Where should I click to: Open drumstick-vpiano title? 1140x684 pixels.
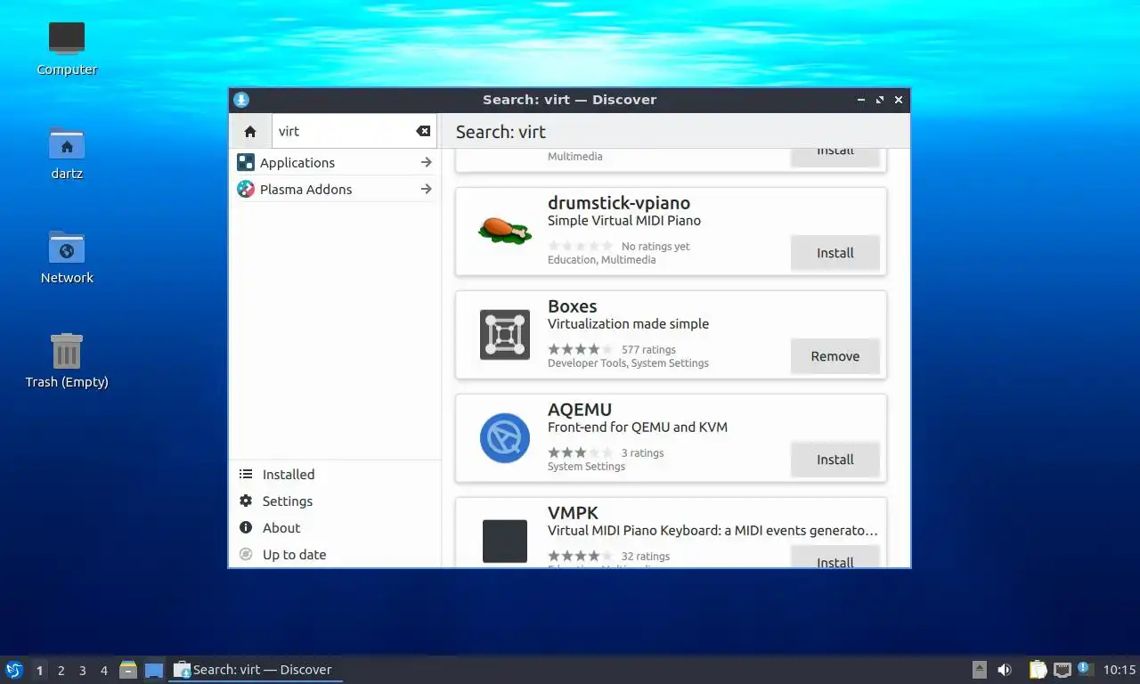click(x=619, y=203)
